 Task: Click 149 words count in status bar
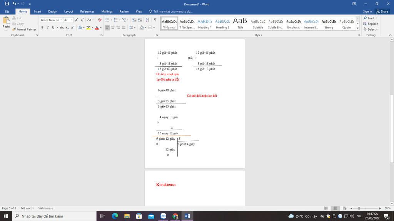(x=27, y=208)
